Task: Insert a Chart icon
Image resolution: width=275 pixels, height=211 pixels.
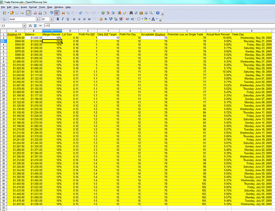Action: [x=120, y=13]
